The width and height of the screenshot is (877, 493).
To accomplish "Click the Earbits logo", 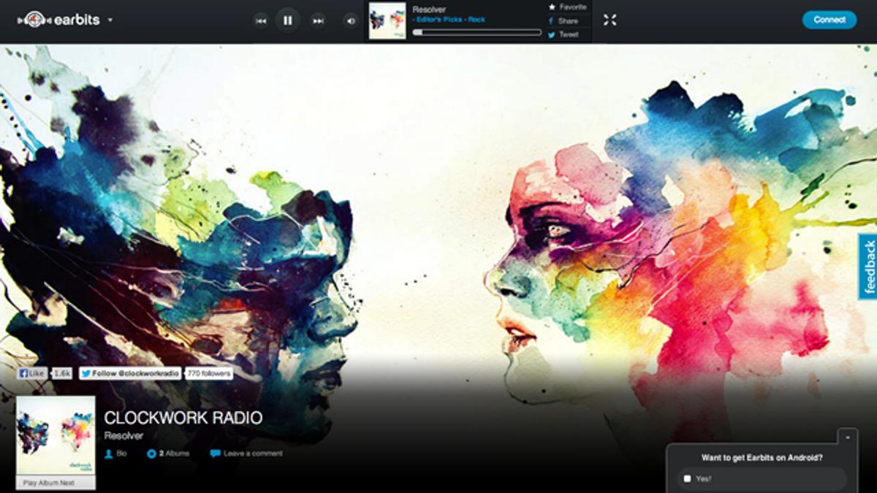I will pos(58,20).
